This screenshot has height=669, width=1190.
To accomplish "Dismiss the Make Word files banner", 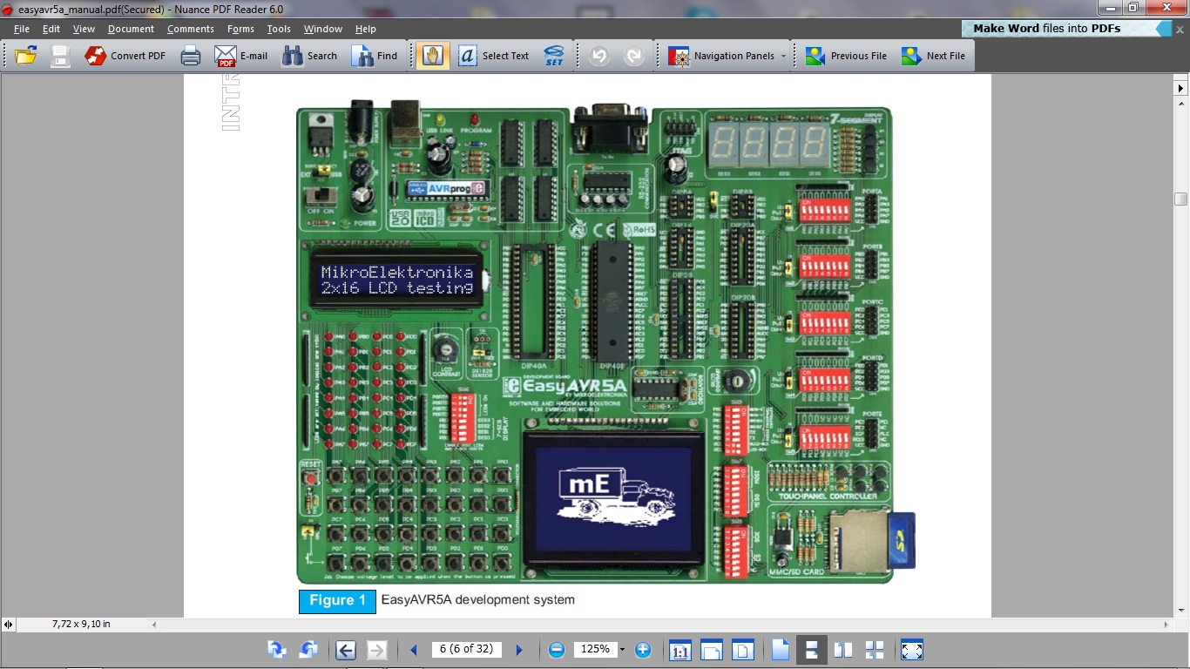I will tap(1180, 28).
